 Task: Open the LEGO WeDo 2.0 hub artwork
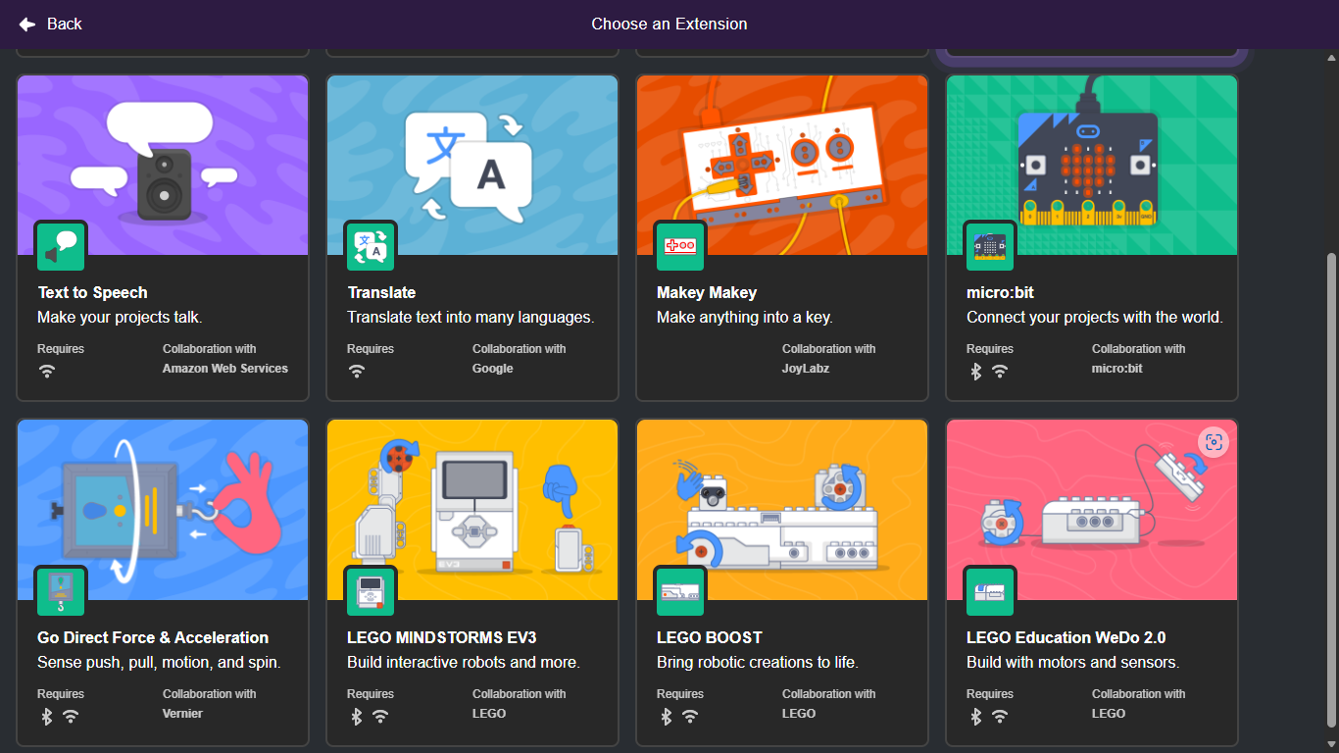coord(1092,510)
